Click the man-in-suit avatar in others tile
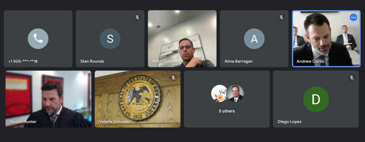The image size is (365, 142). coord(235,93)
